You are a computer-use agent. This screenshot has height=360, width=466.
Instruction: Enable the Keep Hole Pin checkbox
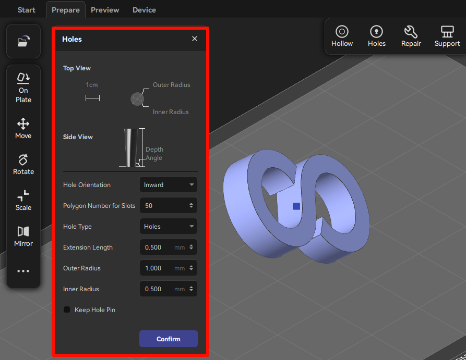pyautogui.click(x=67, y=310)
